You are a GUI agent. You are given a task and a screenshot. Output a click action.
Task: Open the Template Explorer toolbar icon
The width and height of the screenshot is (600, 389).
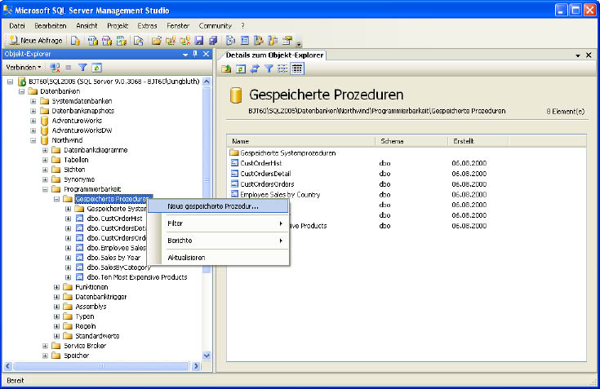pyautogui.click(x=273, y=40)
